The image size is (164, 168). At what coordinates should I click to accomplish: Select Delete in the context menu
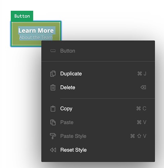[x=98, y=87]
